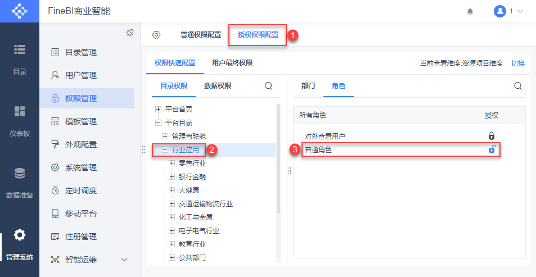Go to 仪表板 in the left sidebar
Image resolution: width=536 pixels, height=277 pixels.
point(20,121)
